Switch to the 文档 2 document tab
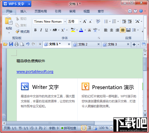The width and height of the screenshot is (149, 133). coord(86,44)
